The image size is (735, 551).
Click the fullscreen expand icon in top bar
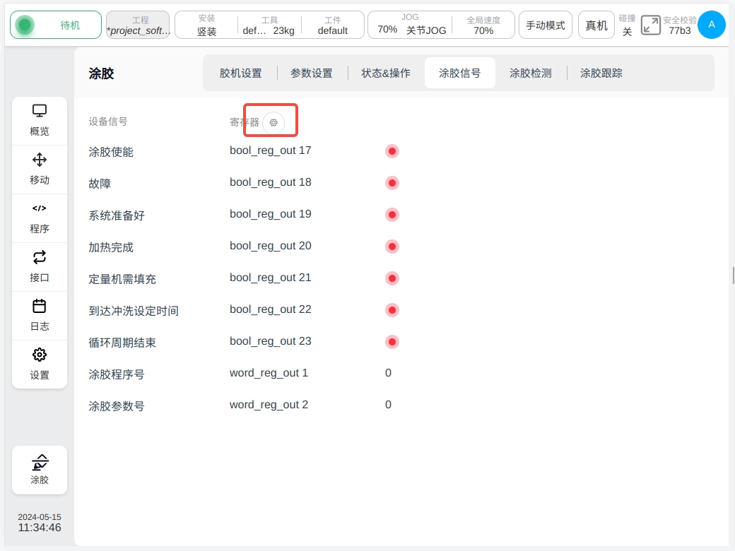pos(650,25)
